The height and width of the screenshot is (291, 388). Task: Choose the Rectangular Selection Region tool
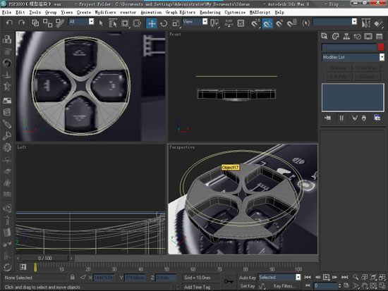(125, 23)
